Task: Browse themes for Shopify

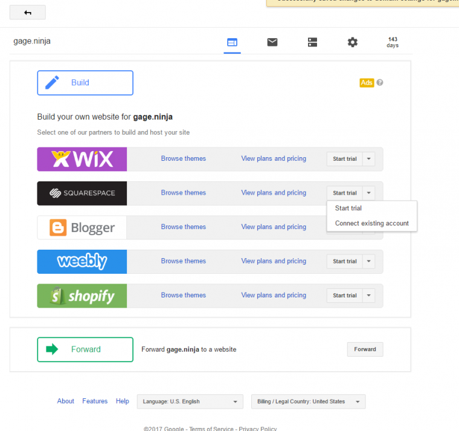Action: pyautogui.click(x=183, y=296)
